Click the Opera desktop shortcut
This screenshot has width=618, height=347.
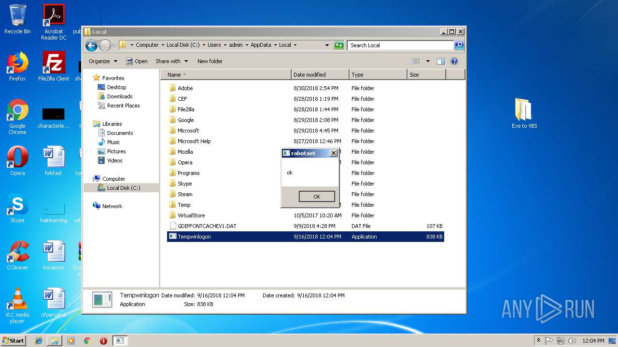click(17, 161)
